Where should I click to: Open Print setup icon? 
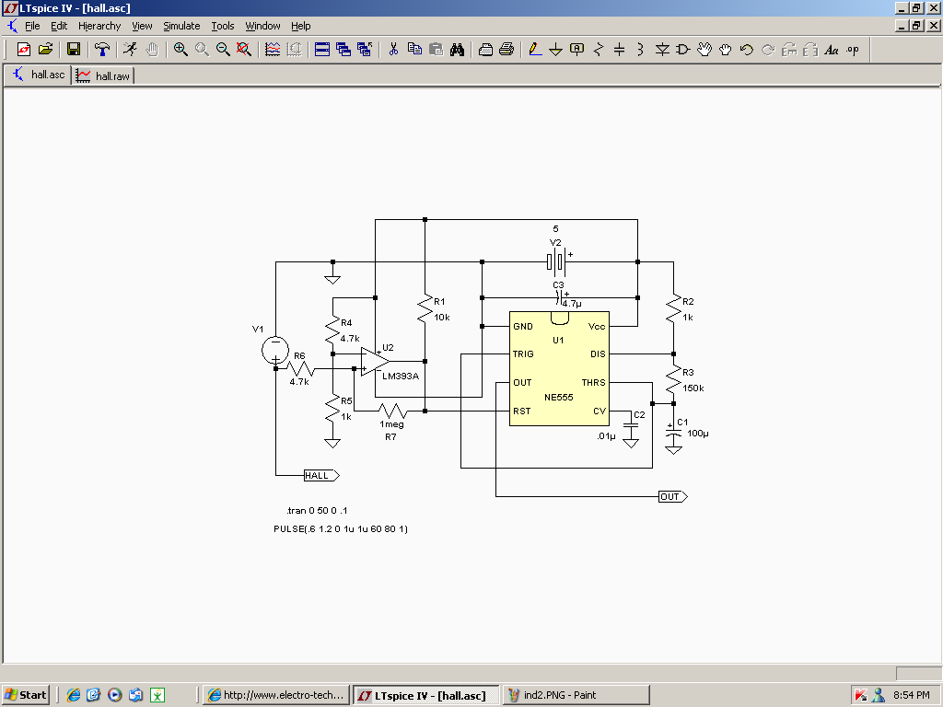coord(485,50)
